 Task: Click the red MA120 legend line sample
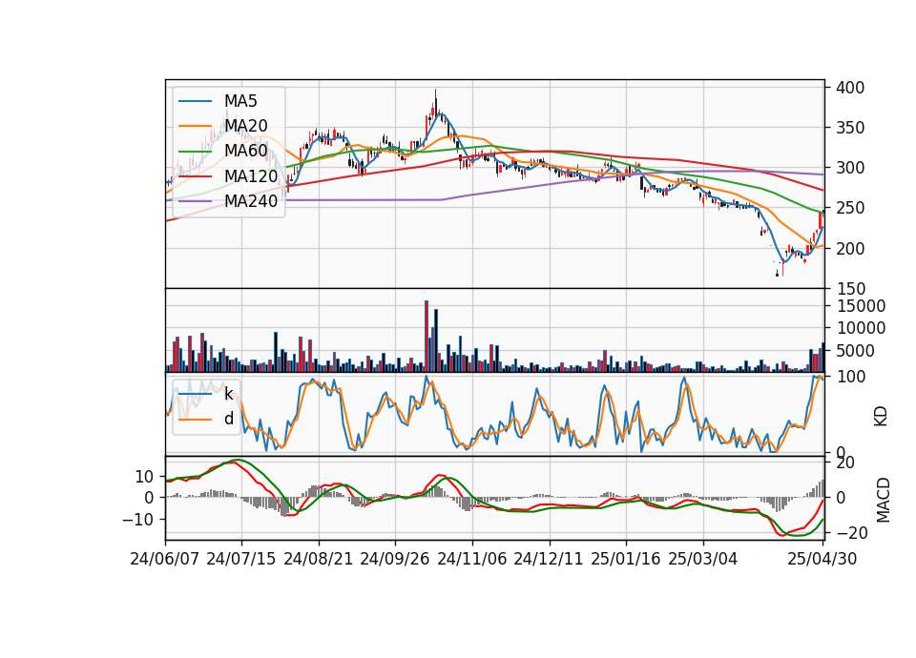tap(195, 175)
